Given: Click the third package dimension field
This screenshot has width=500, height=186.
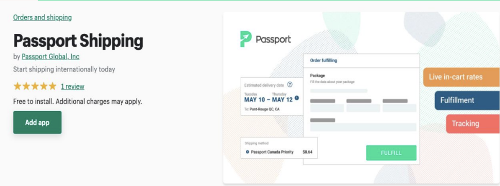Looking at the screenshot, I should pyautogui.click(x=399, y=108).
